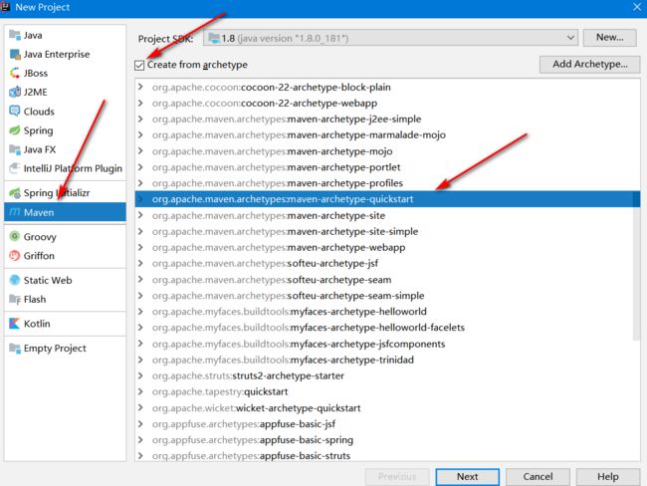Select maven-archetype-site row

[387, 215]
